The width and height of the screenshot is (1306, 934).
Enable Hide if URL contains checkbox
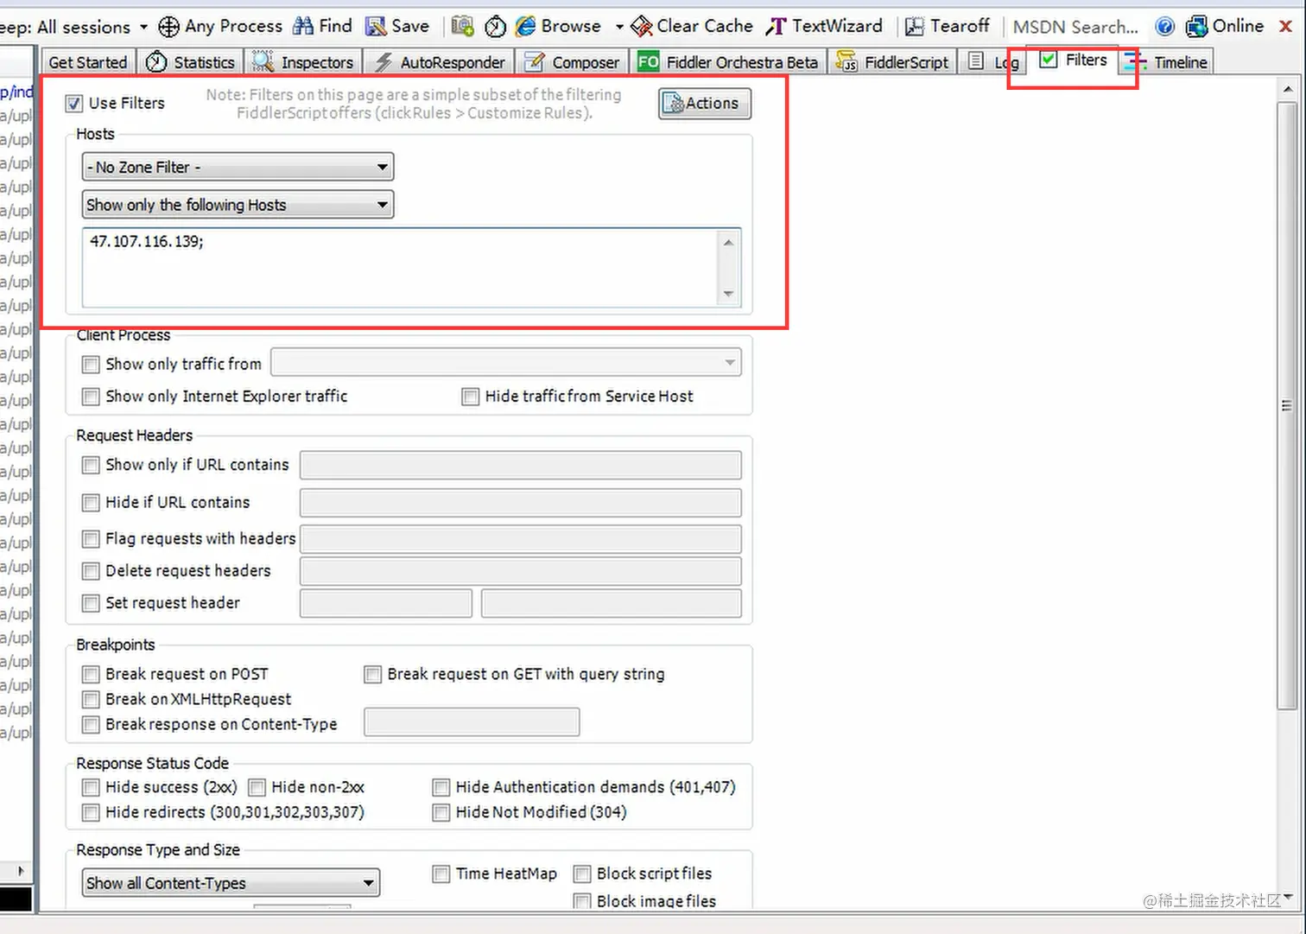pyautogui.click(x=91, y=503)
